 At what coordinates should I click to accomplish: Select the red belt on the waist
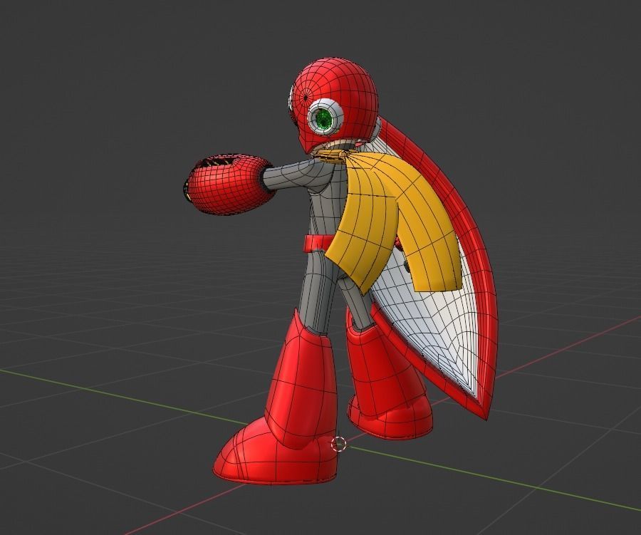[x=319, y=243]
